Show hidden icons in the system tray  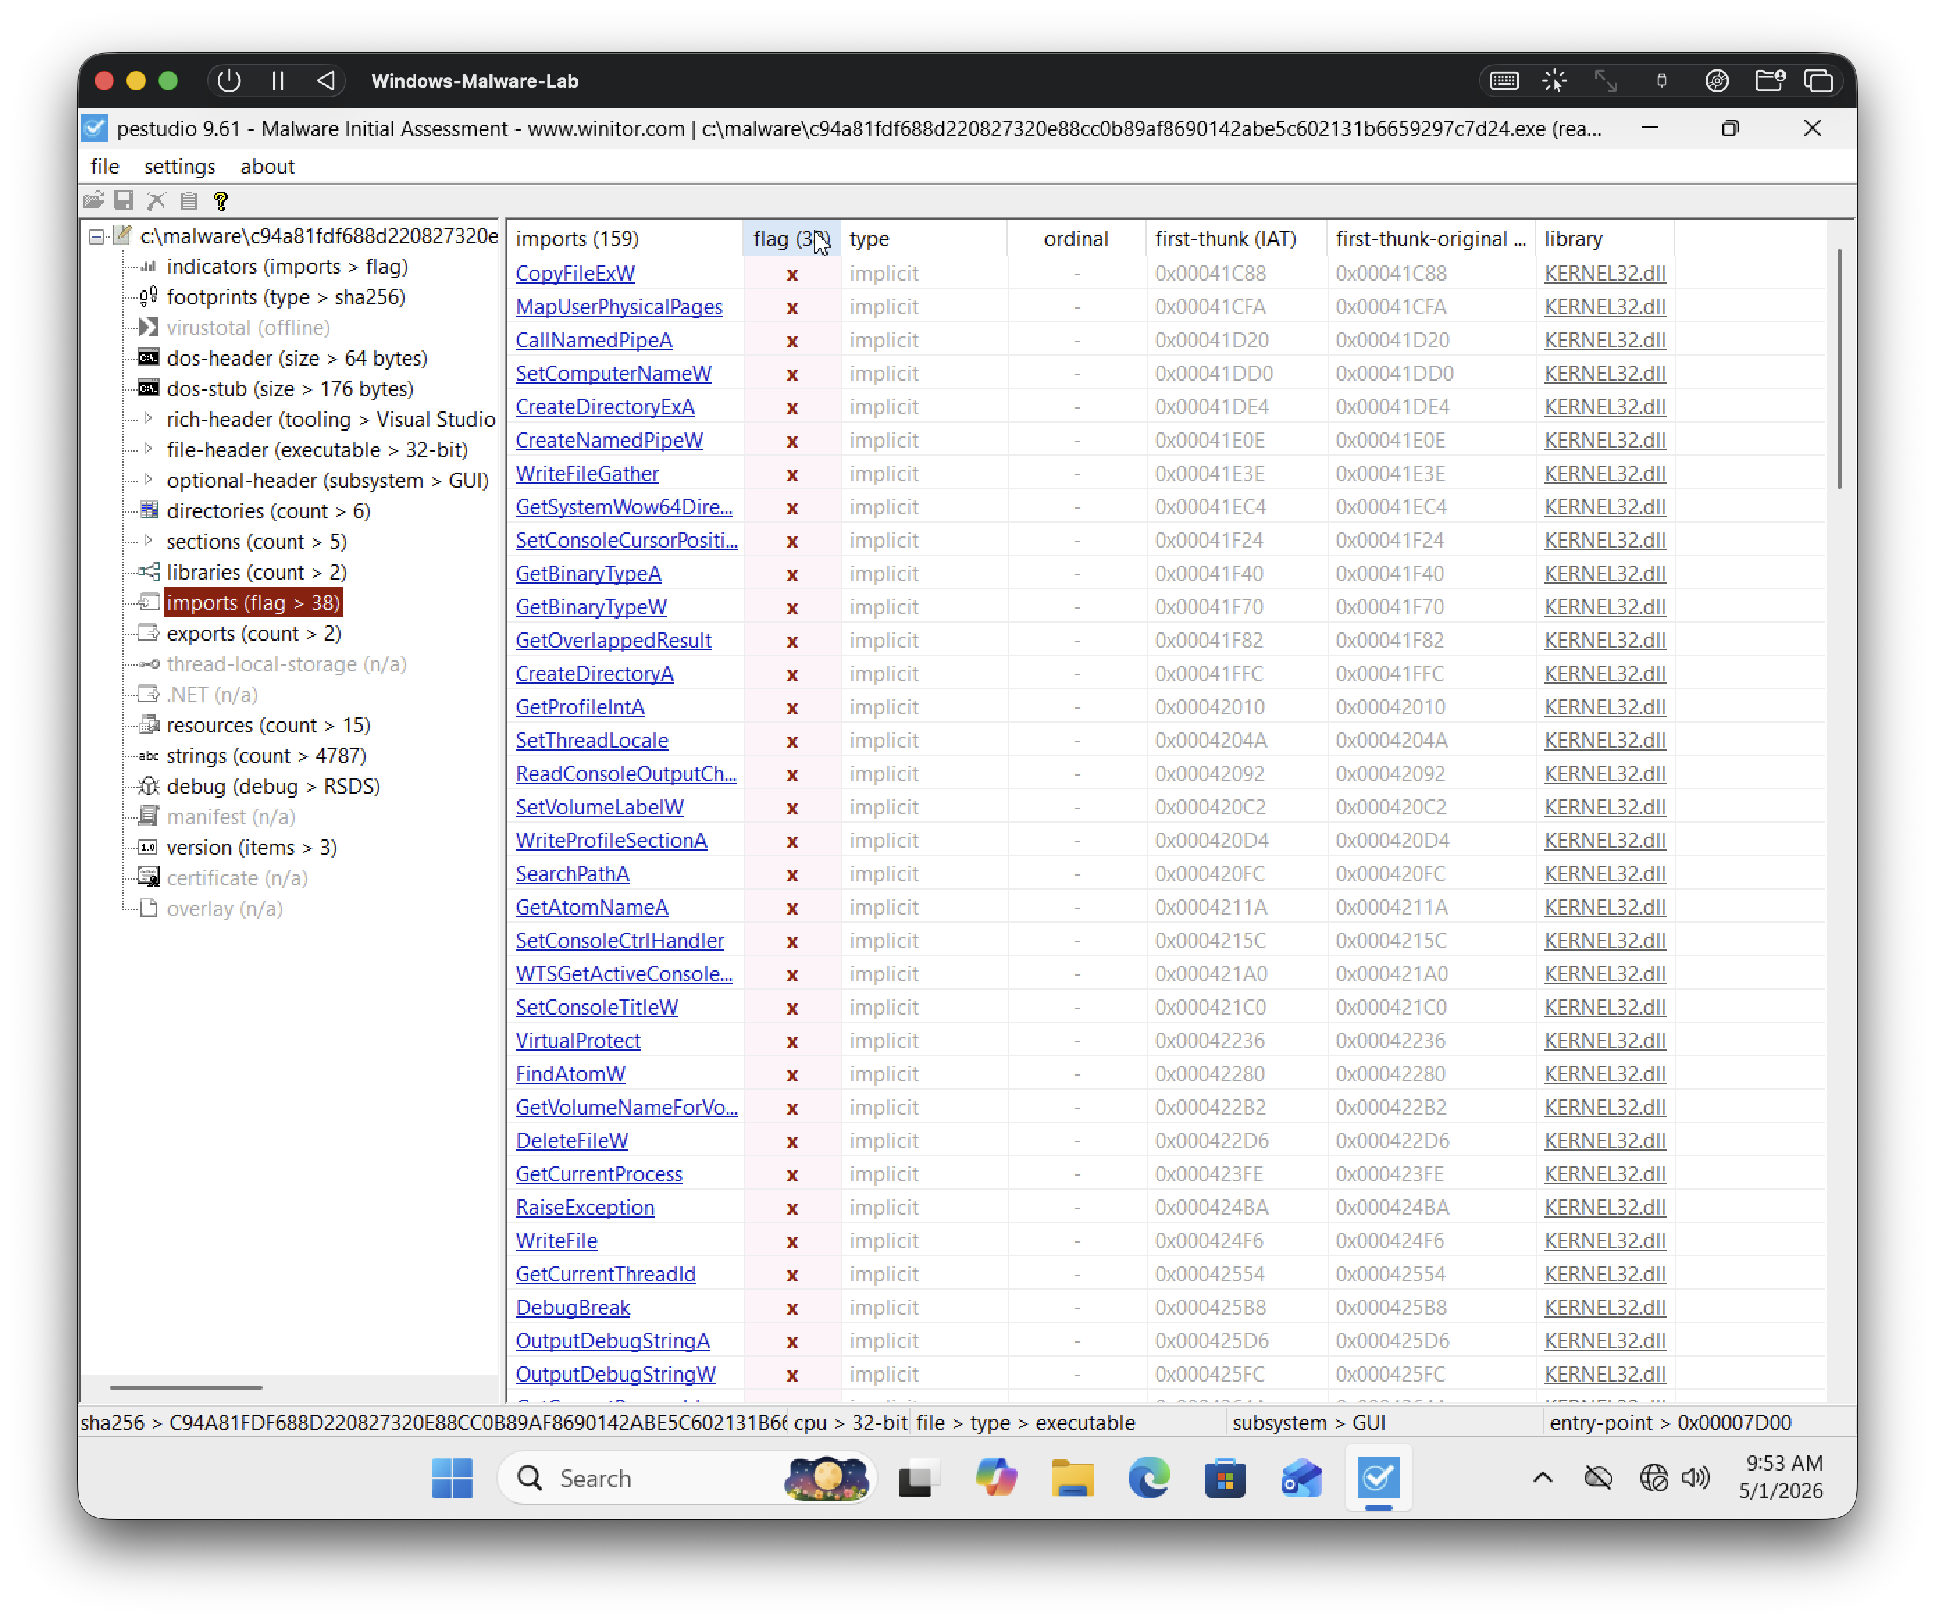click(1542, 1477)
